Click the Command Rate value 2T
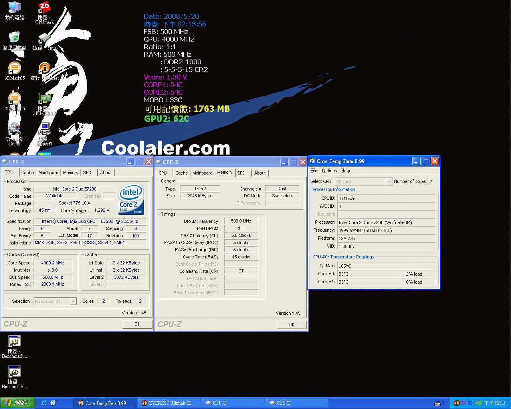This screenshot has width=511, height=409. coord(241,271)
